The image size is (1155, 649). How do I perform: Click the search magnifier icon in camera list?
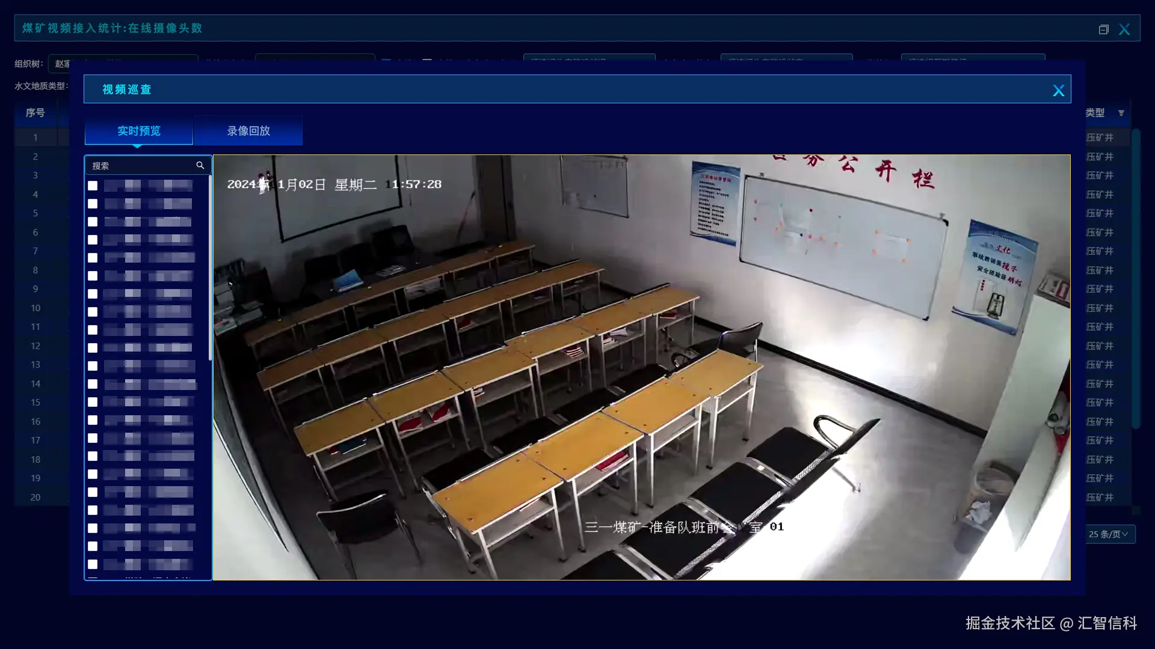(x=200, y=165)
